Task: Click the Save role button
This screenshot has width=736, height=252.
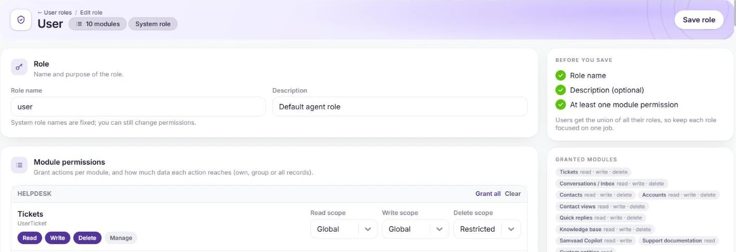Action: 699,20
